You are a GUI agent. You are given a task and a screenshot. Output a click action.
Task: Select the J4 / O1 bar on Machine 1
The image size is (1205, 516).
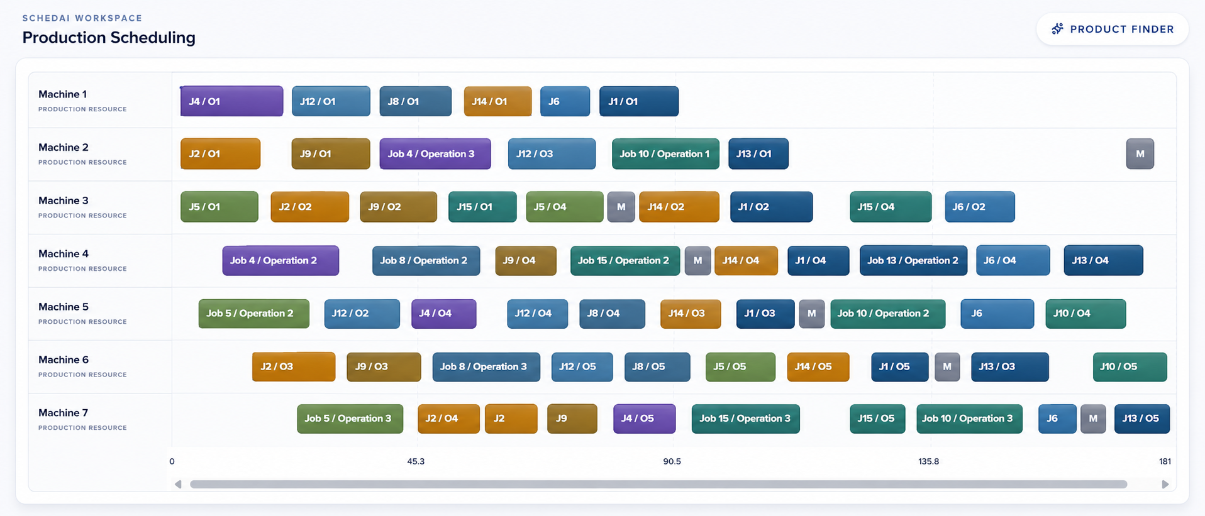click(x=231, y=101)
